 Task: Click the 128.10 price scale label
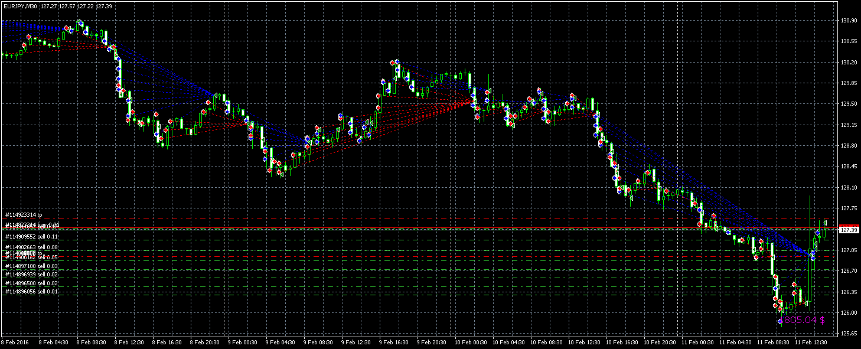coord(849,188)
